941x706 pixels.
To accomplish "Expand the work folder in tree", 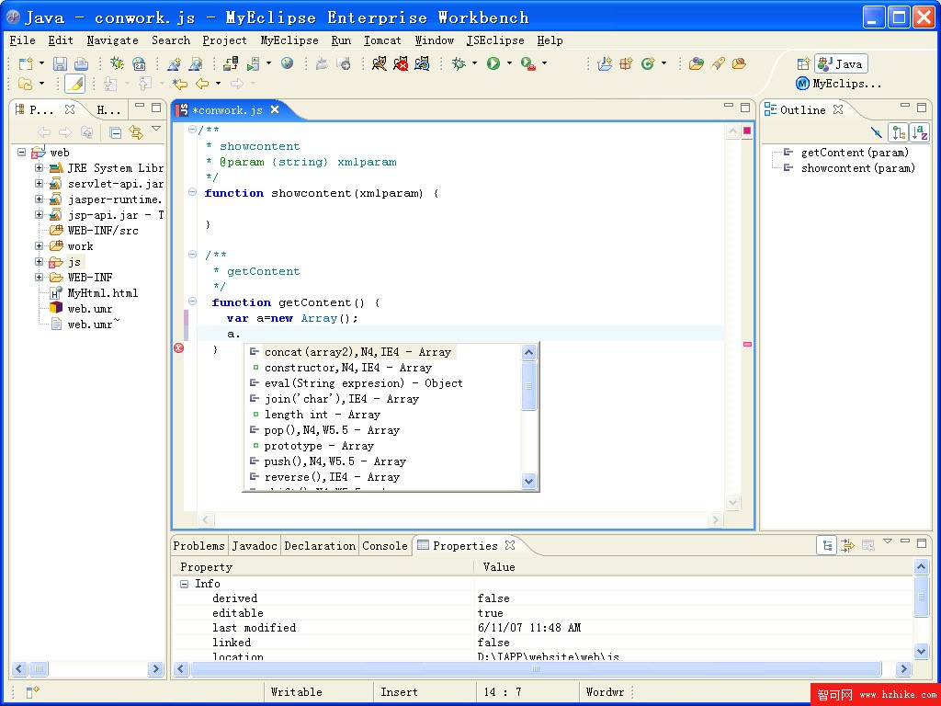I will point(40,246).
